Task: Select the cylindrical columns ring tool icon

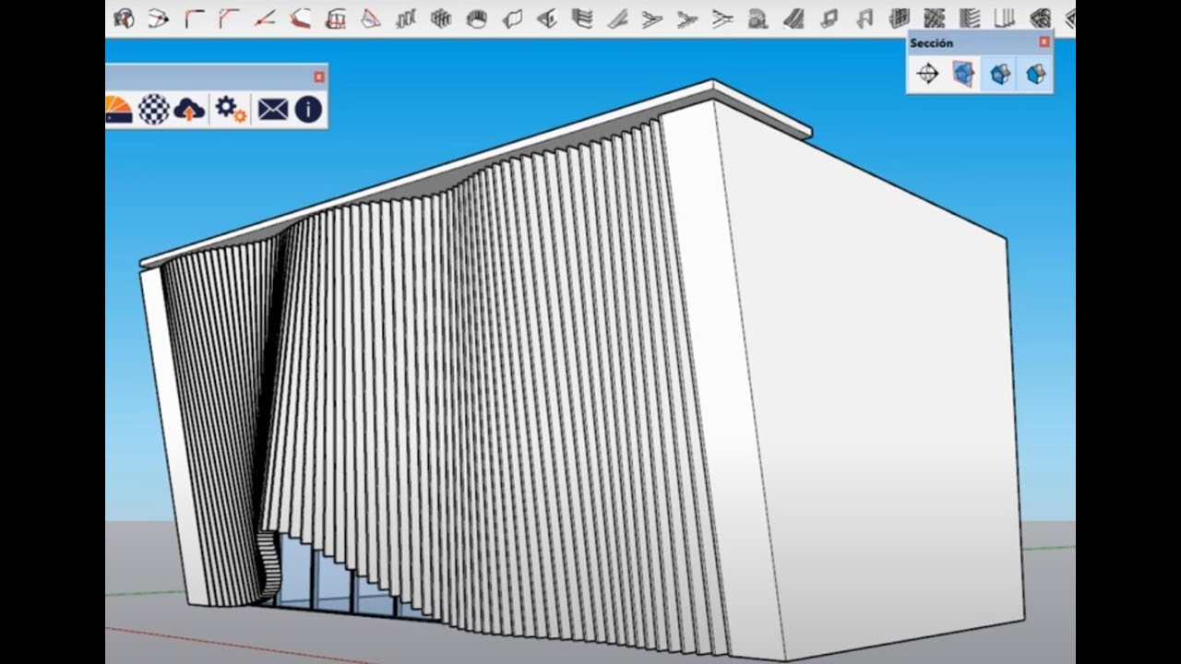Action: pos(477,18)
